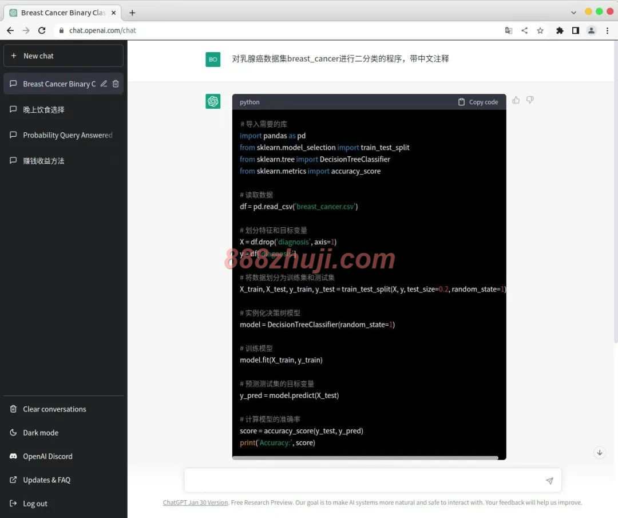
Task: Open the 晚上饮食选择 conversation
Action: coord(64,109)
